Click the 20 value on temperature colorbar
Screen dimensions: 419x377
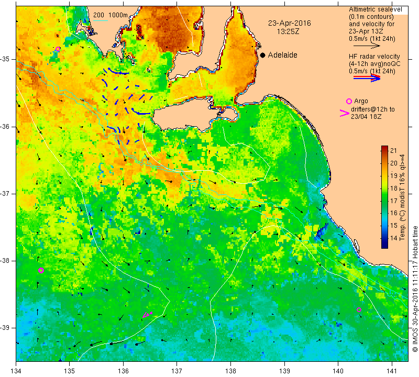tap(394, 163)
